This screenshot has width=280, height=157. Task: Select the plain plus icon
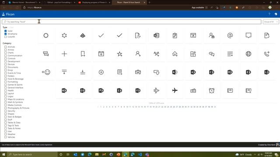[x=64, y=54]
